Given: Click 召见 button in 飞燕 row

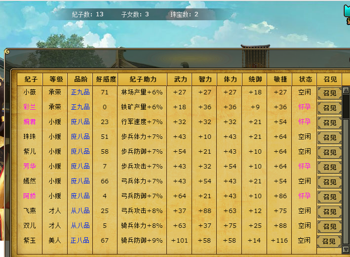Looking at the screenshot, I should 329,212.
